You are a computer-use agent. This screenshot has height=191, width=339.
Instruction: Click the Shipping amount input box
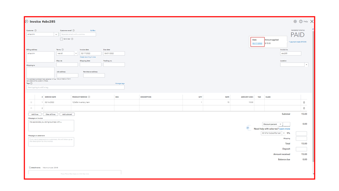[x=301, y=139]
